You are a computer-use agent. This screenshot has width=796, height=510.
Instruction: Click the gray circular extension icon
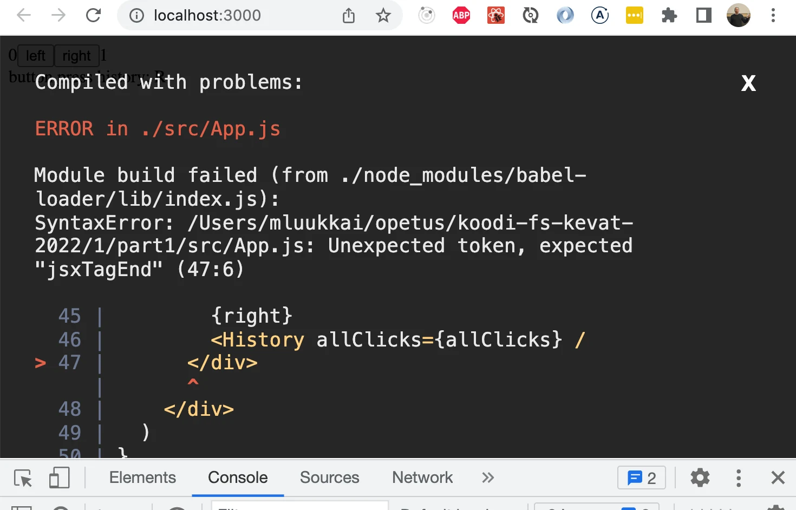point(427,16)
